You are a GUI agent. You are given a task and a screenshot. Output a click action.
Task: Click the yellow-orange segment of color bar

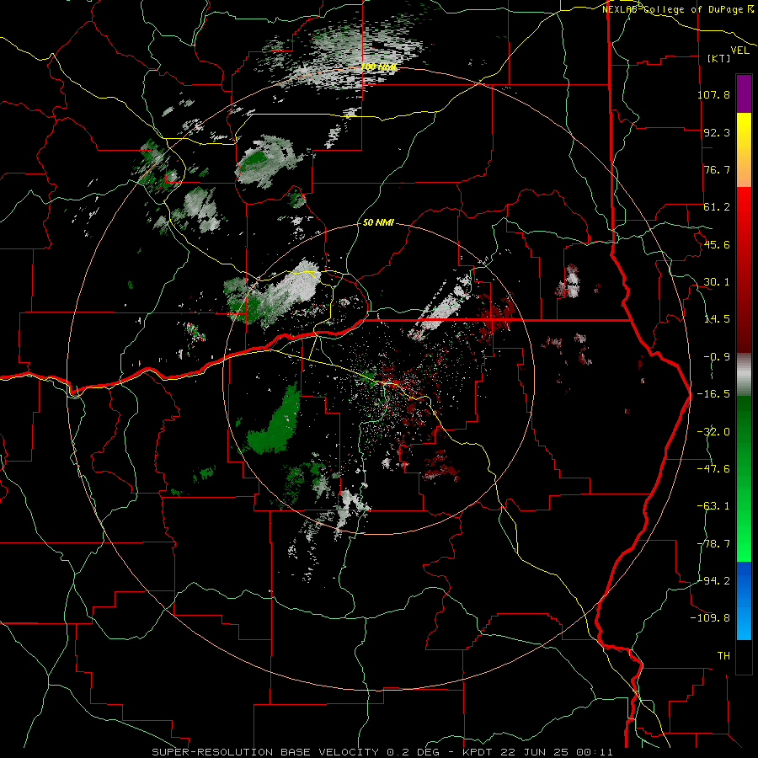(744, 150)
